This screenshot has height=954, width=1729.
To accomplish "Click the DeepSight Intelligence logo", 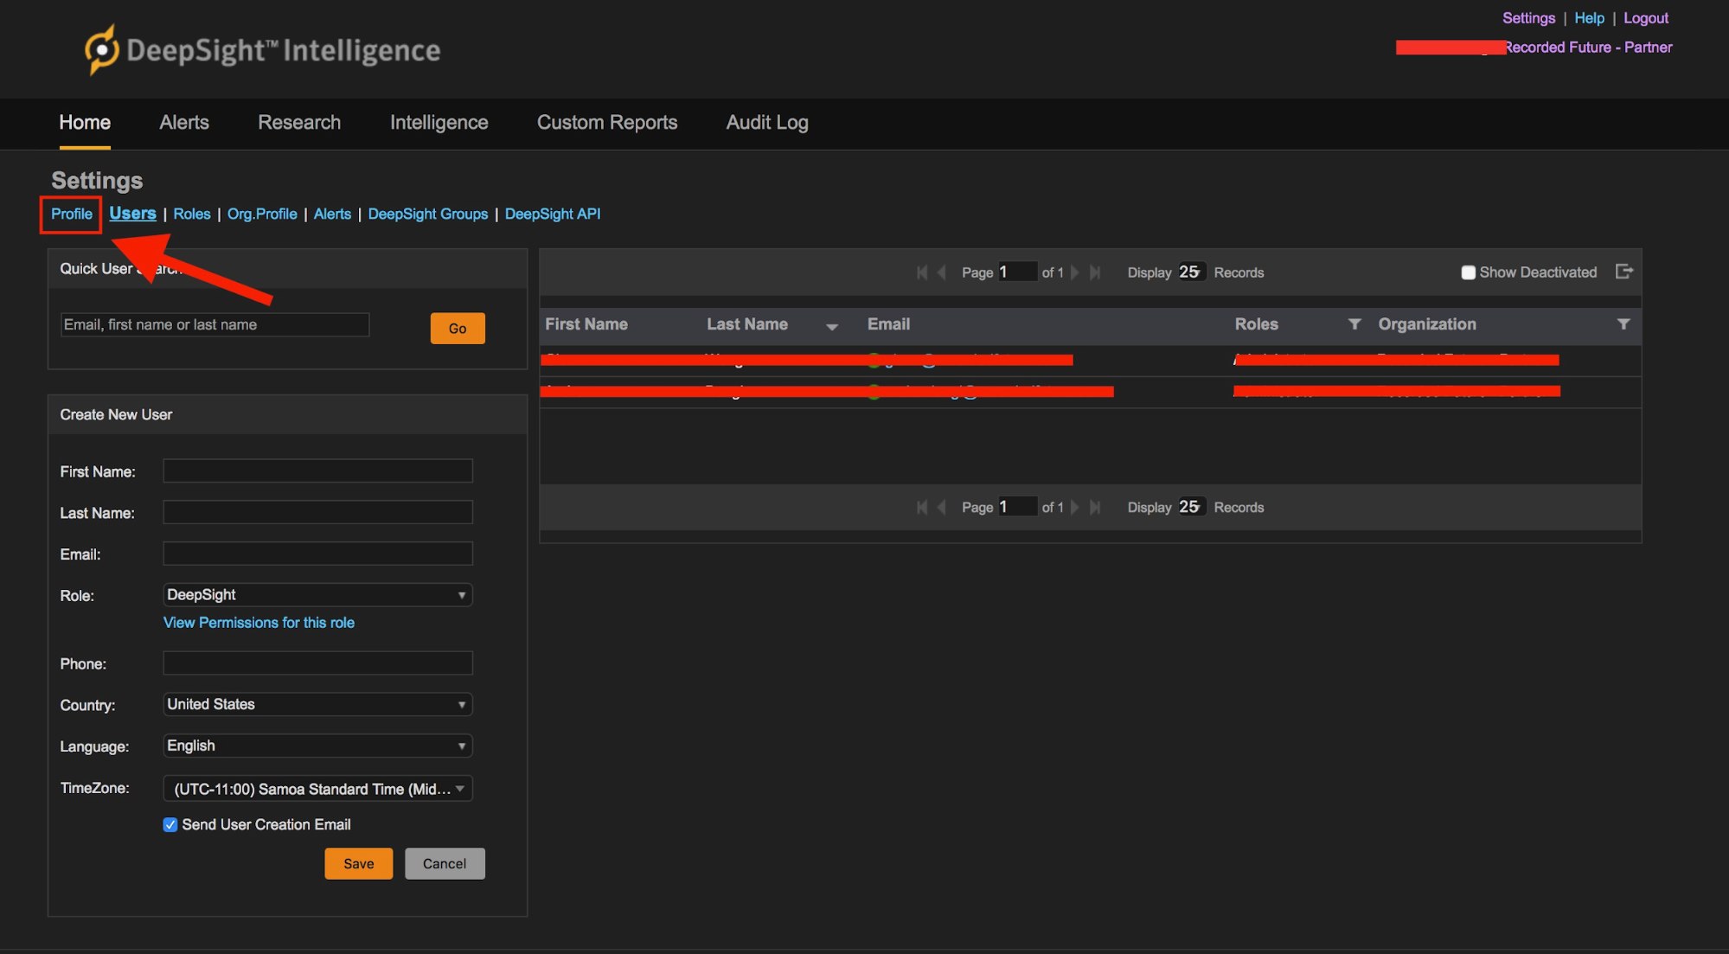I will pos(263,50).
